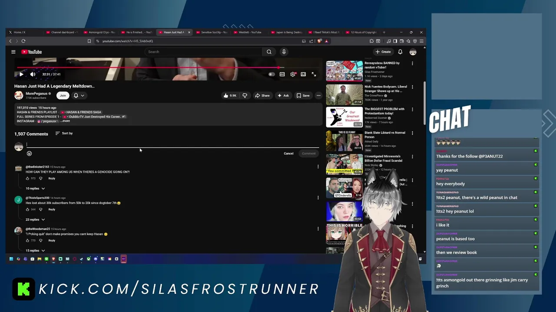Open Create upload menu
Image resolution: width=556 pixels, height=312 pixels.
pos(383,52)
